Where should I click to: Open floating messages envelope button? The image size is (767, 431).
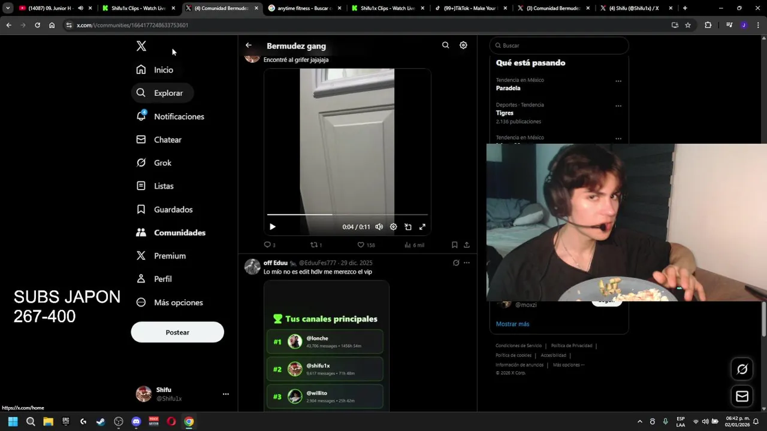(742, 396)
